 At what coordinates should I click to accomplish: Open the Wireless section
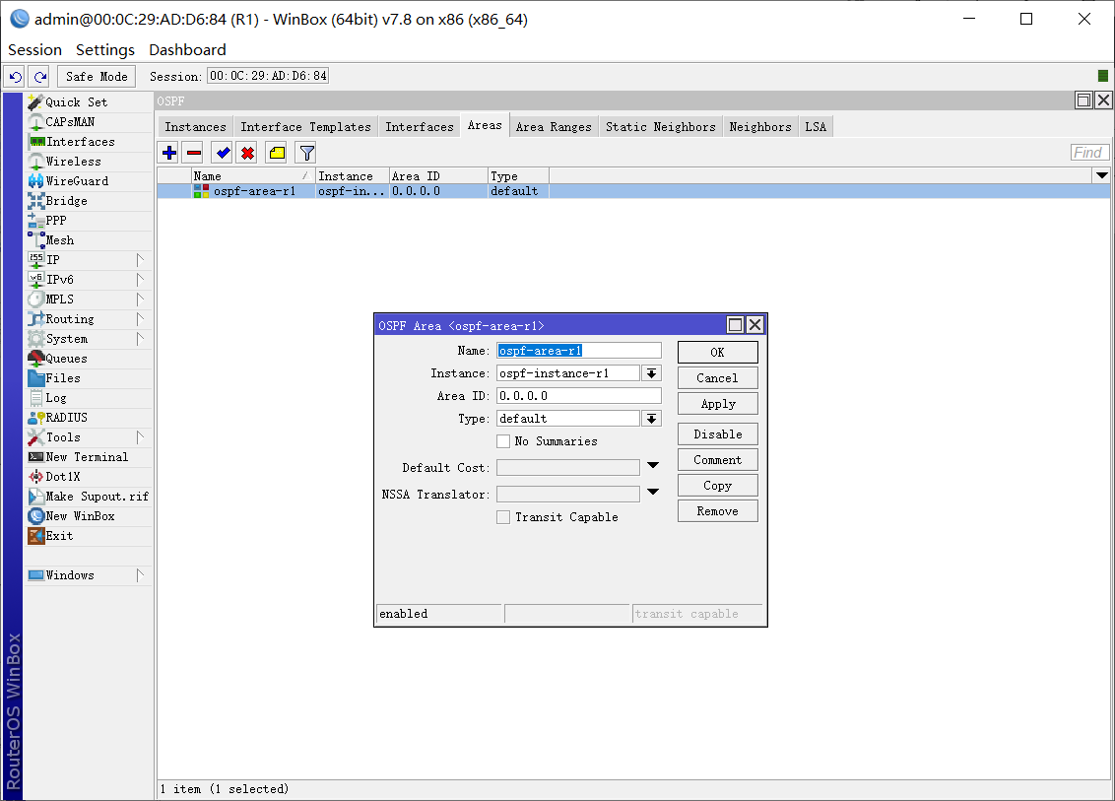89,162
